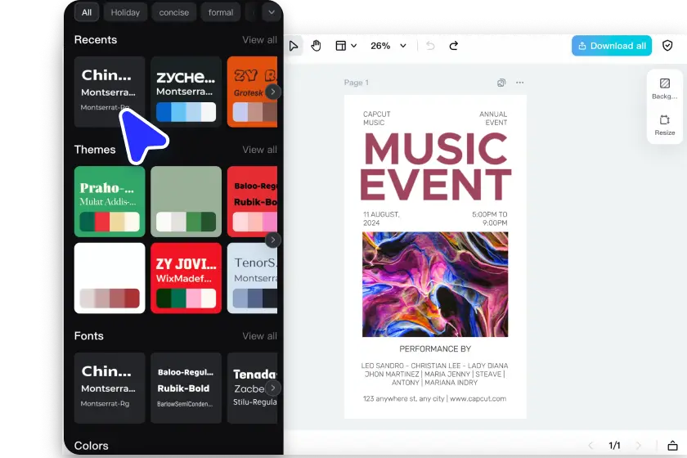Apply the sage green theme card
The image size is (687, 458).
pos(186,202)
